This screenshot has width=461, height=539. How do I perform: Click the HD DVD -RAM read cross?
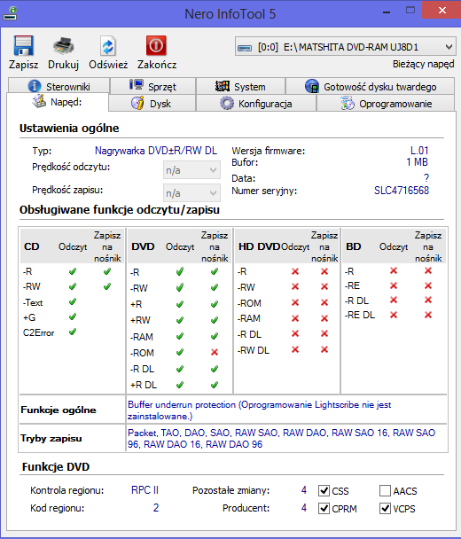pos(295,318)
